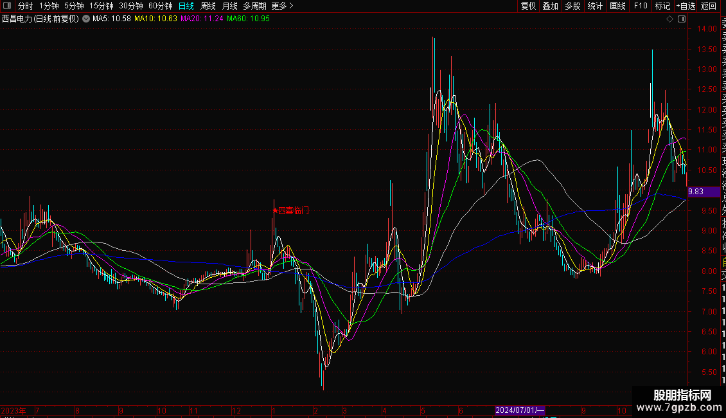Click the 叠加 overlay button

551,6
